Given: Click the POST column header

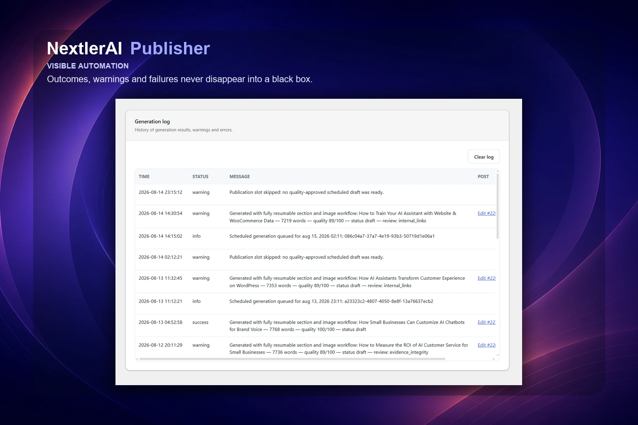Looking at the screenshot, I should tap(483, 176).
